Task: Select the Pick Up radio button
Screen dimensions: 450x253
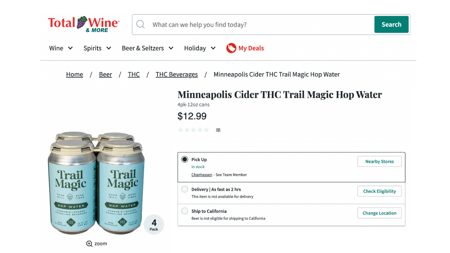Action: pos(185,160)
